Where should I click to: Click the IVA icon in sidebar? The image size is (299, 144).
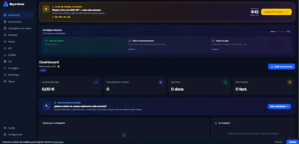(5, 62)
